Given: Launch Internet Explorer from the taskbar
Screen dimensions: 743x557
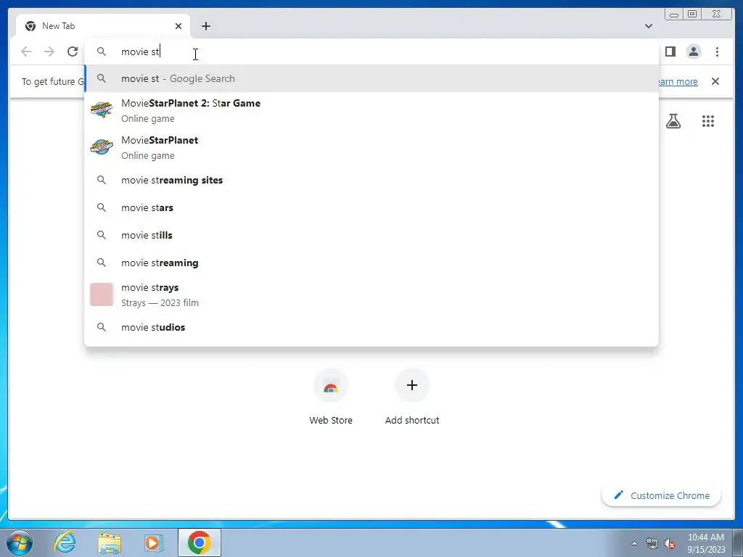Looking at the screenshot, I should tap(65, 542).
